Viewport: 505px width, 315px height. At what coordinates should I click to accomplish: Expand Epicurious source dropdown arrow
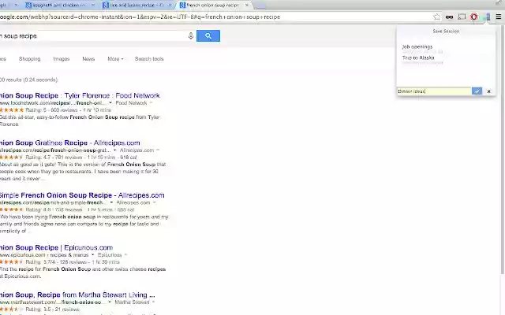point(125,255)
